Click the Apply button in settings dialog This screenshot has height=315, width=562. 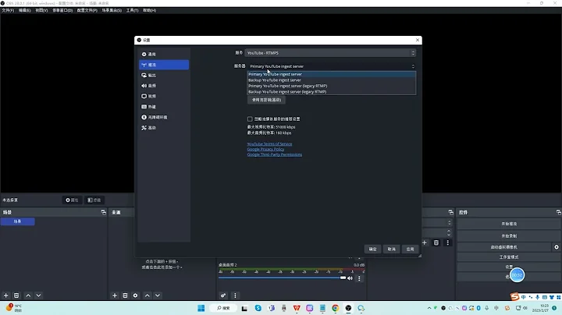coord(410,250)
